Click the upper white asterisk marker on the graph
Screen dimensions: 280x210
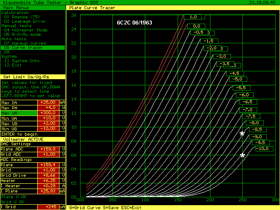(242, 133)
